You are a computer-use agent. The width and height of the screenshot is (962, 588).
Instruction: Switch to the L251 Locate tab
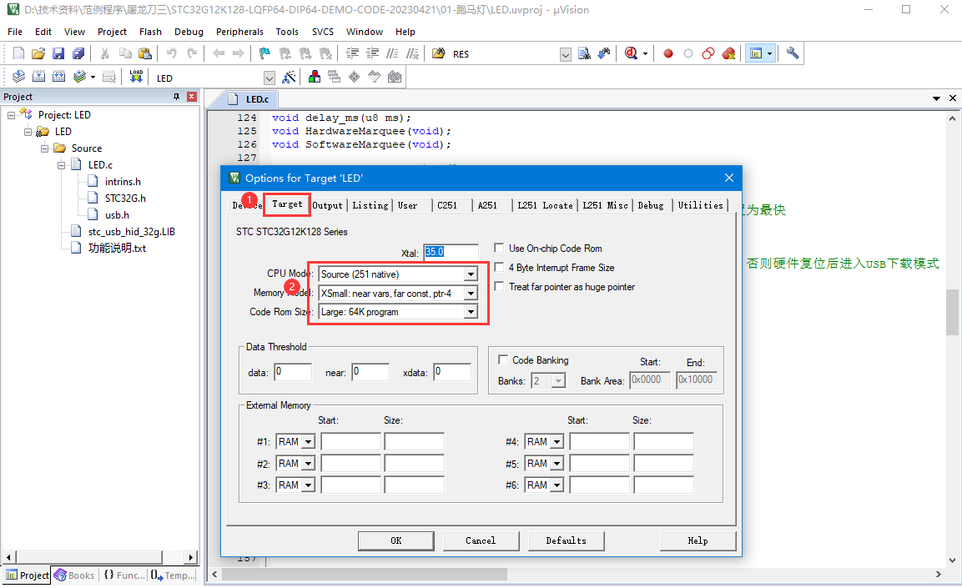545,205
